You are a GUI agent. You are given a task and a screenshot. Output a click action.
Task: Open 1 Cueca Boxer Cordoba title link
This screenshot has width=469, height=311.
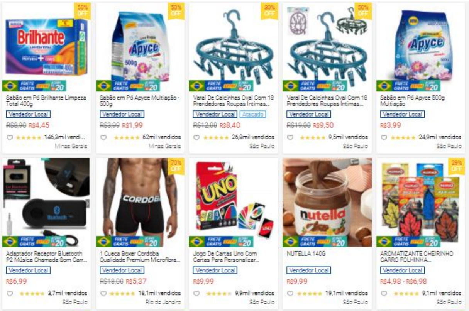coord(139,257)
